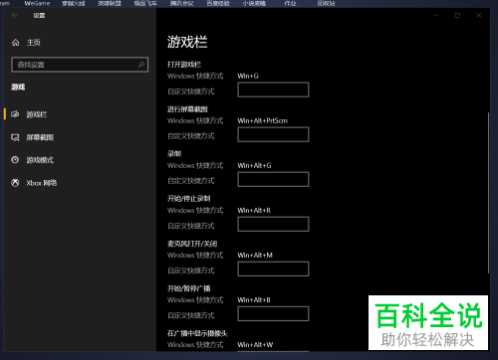Click the Win+Alt+M shortcut text
This screenshot has width=498, height=360.
255,255
